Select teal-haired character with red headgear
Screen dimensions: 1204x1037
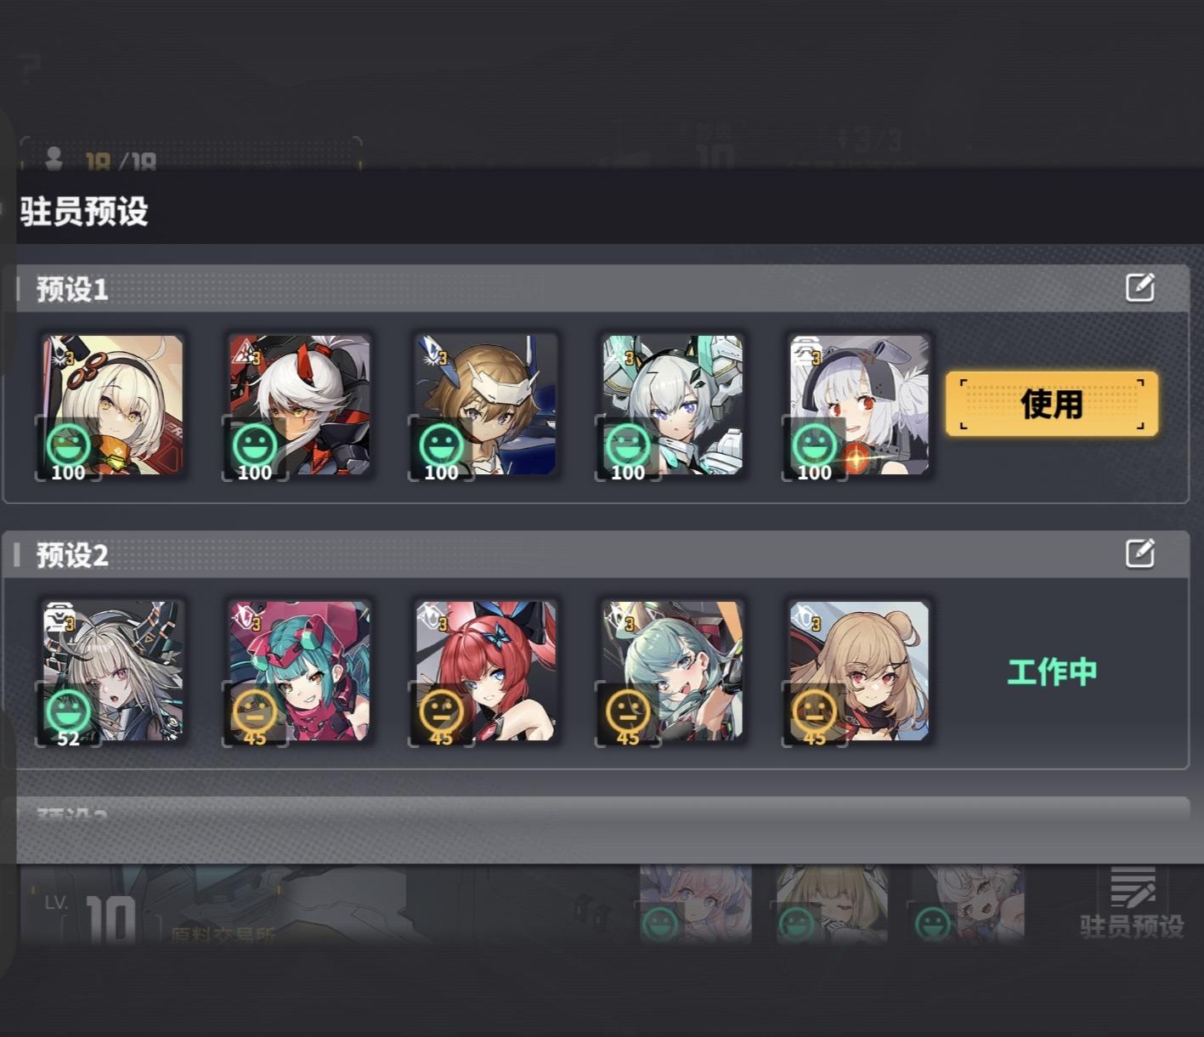(299, 671)
